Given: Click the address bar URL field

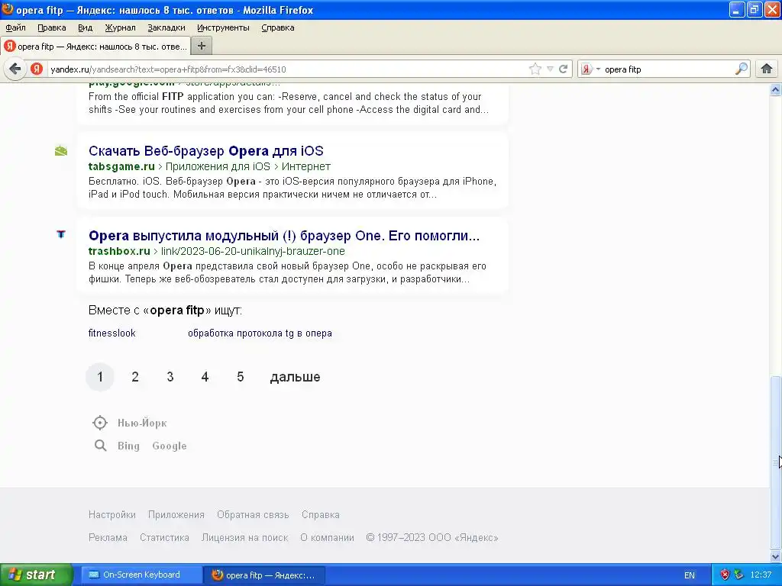Looking at the screenshot, I should (x=287, y=69).
